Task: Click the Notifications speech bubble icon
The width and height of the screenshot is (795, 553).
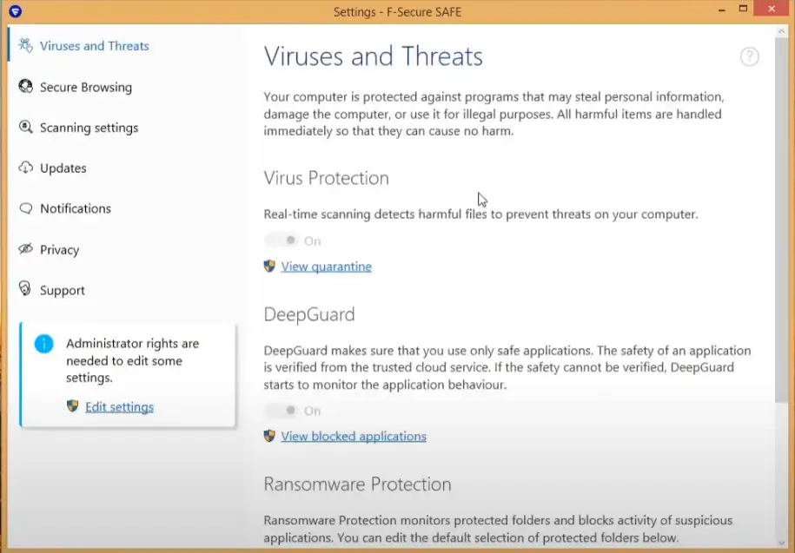Action: (x=25, y=208)
